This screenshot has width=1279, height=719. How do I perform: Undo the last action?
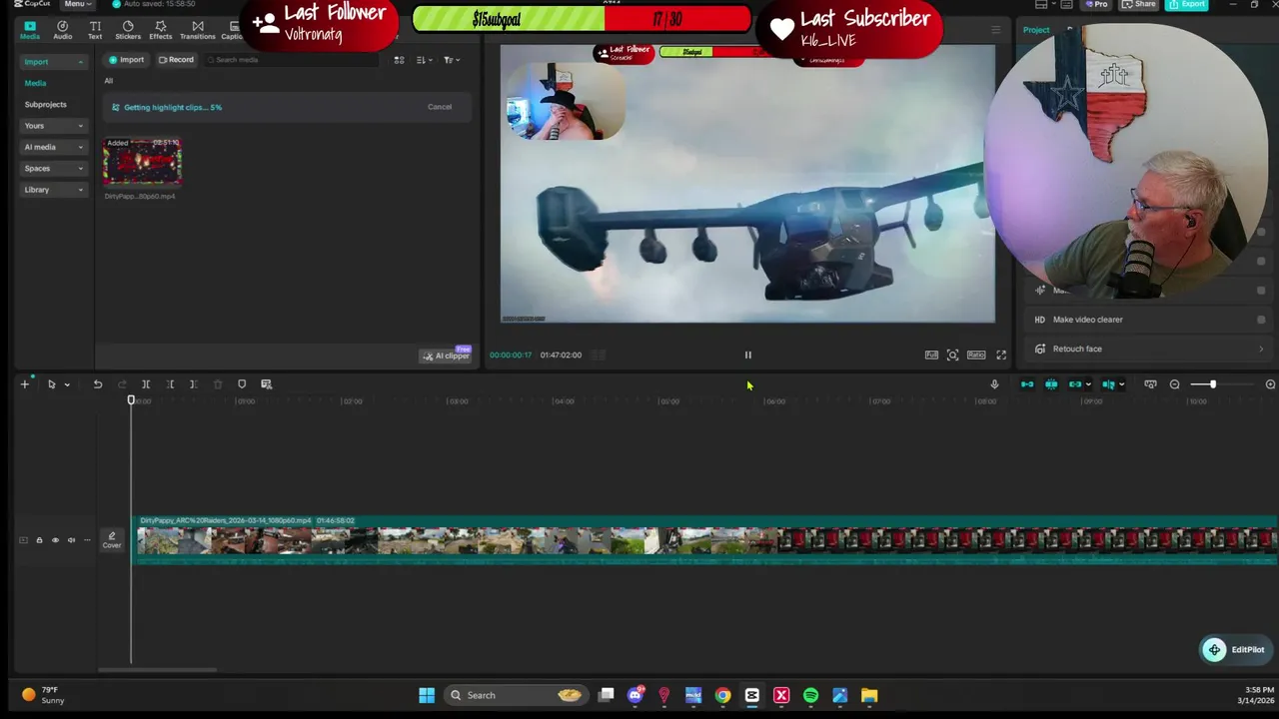pos(98,384)
